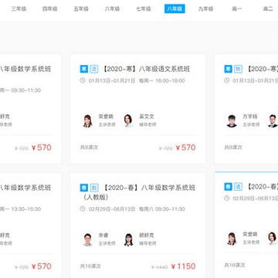Image resolution: width=278 pixels, height=278 pixels.
Task: Click 每周一 16:00-18:00 schedule text
Action: [x=162, y=80]
